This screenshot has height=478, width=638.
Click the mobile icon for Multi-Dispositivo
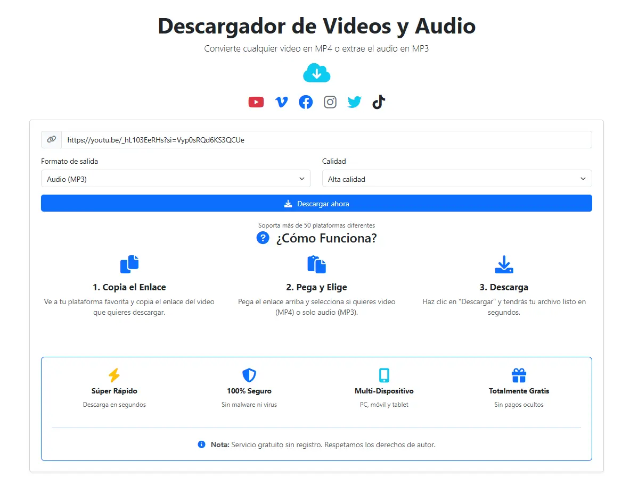[385, 375]
